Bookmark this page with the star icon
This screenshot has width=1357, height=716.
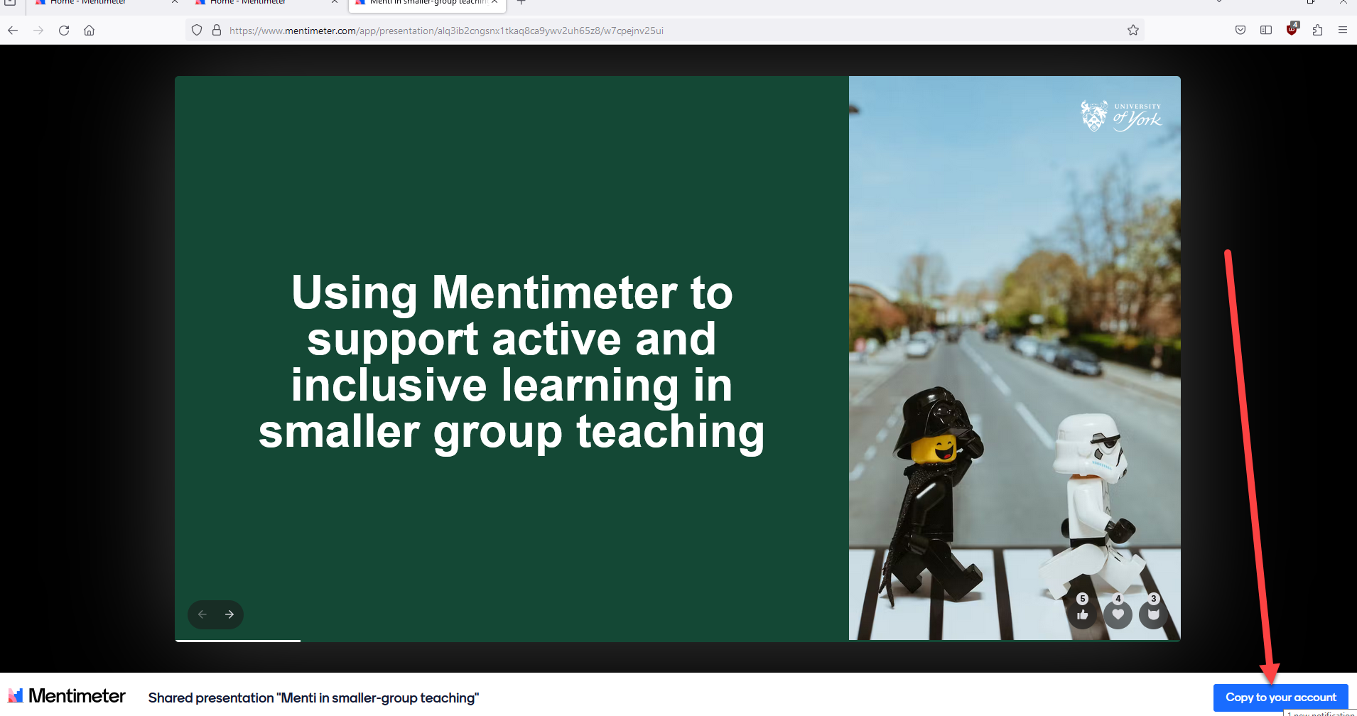(x=1133, y=30)
